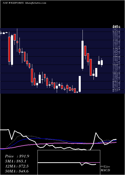Select the 12MA : 372.5 value
The height and width of the screenshot is (175, 125).
17,166
